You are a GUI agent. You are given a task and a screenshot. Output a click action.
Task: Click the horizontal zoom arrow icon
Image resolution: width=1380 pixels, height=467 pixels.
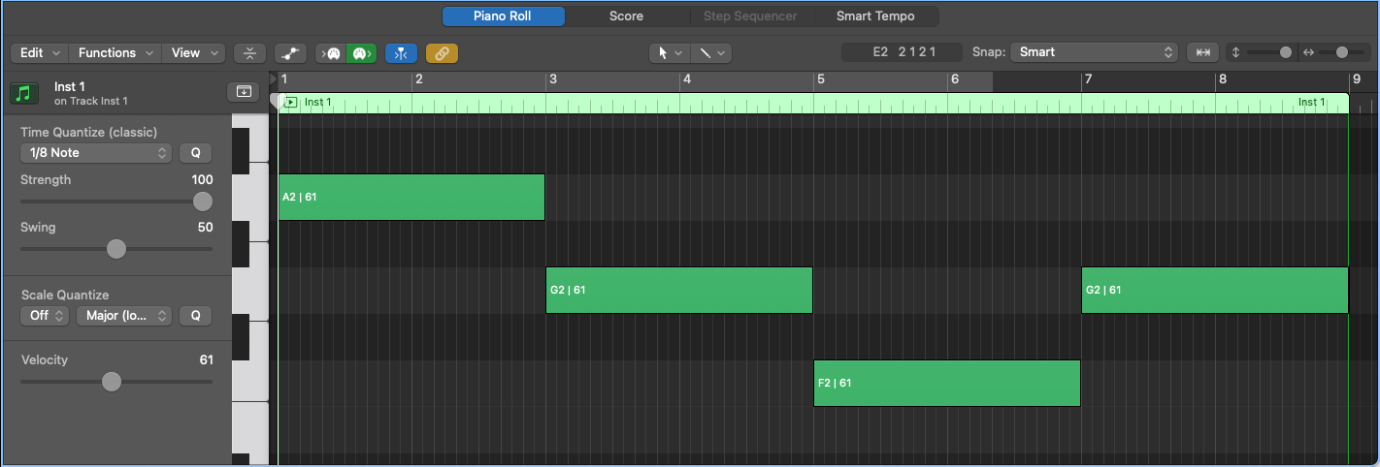coord(1307,52)
